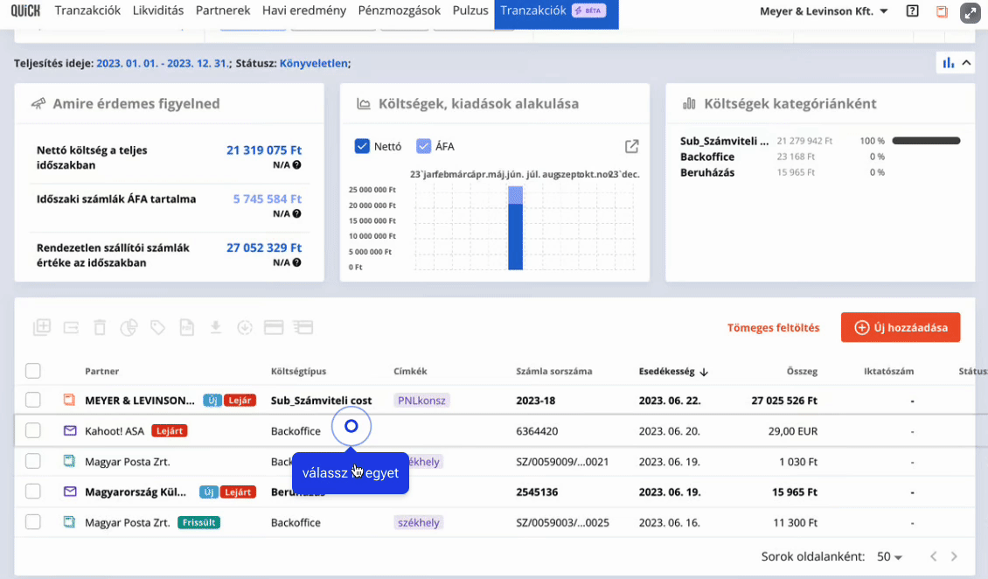Click the Tömeges feltöltés link

773,328
